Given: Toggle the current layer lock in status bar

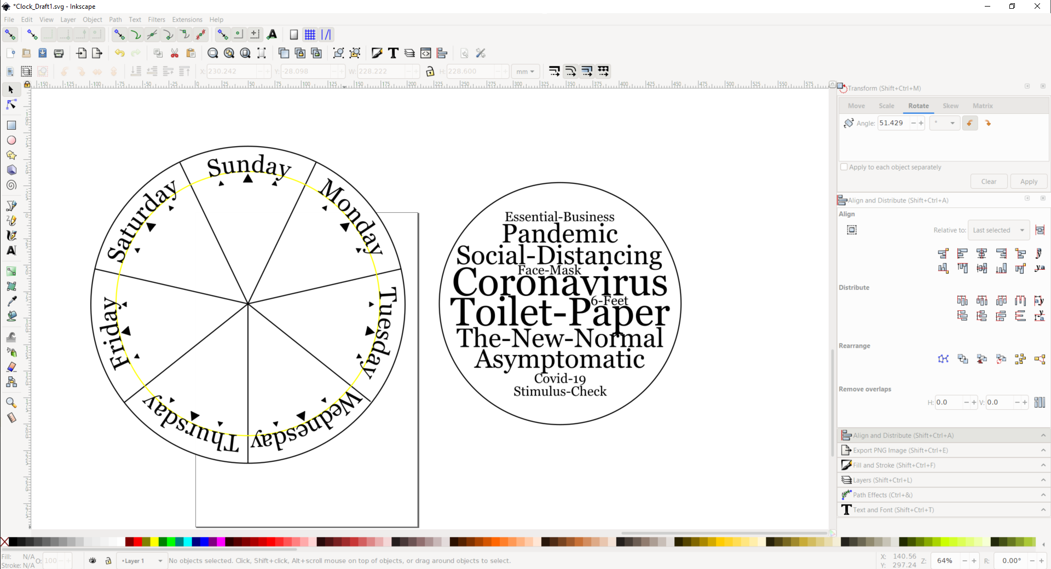Looking at the screenshot, I should 108,561.
